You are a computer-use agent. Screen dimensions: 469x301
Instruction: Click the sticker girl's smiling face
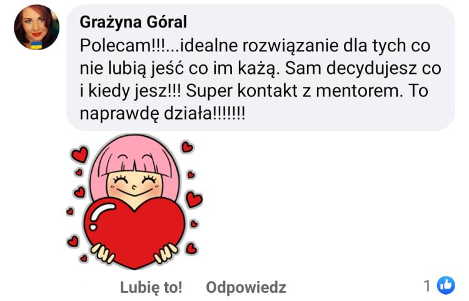coord(134,185)
